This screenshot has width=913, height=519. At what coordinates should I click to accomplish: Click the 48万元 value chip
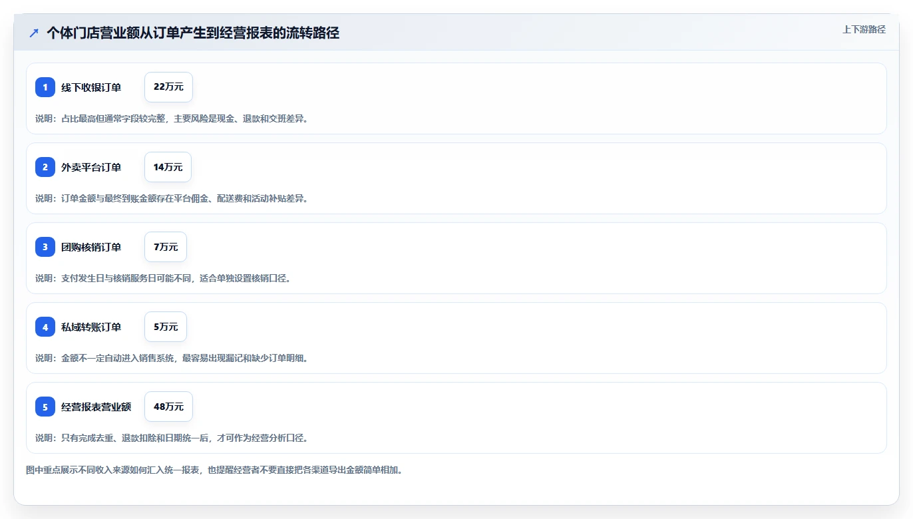[168, 407]
